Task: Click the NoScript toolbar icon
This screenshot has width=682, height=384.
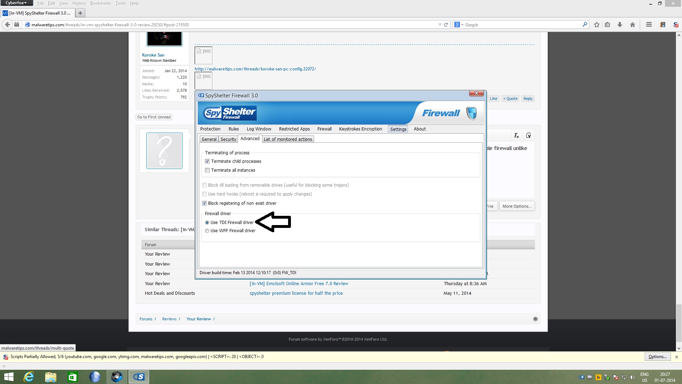Action: [x=676, y=25]
